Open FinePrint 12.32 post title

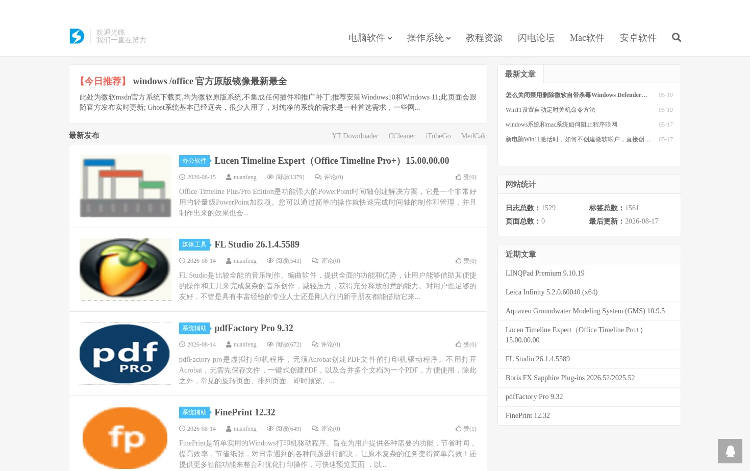(244, 412)
